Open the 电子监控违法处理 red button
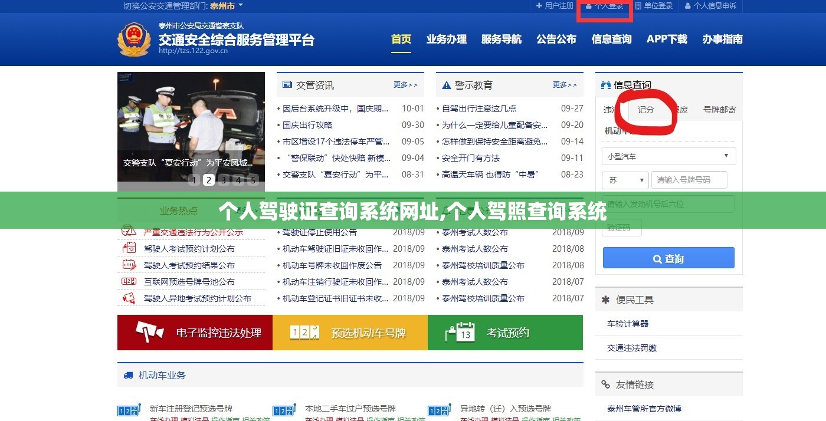 pyautogui.click(x=195, y=333)
